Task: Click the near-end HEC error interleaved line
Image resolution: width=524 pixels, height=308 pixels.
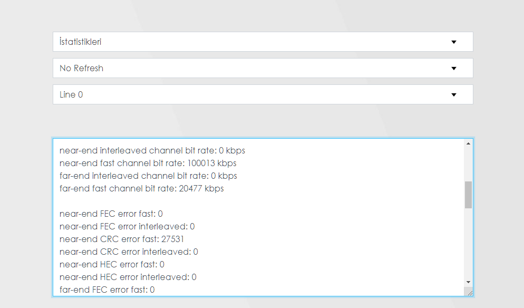Action: click(128, 277)
